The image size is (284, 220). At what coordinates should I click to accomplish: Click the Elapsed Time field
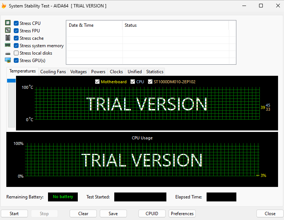221,197
